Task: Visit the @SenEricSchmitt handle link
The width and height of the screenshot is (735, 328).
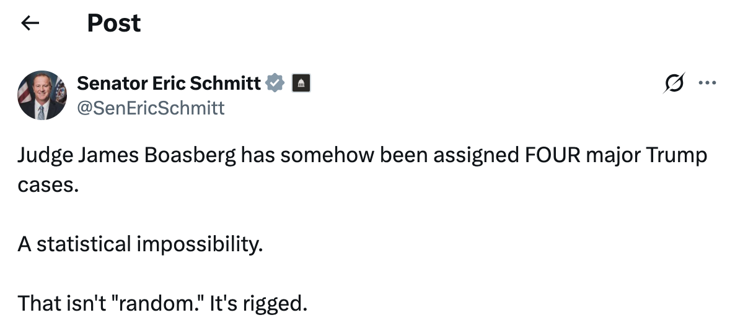Action: tap(151, 108)
